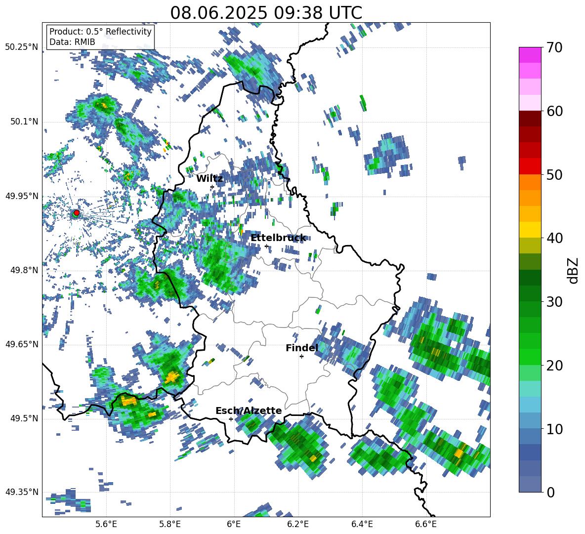Pick the topmost magenta colorbar segment
The image size is (585, 534).
(x=530, y=55)
